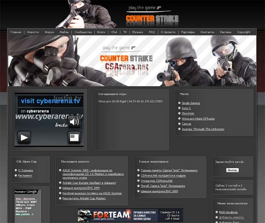Open Journey Through The Unknown movie link
This screenshot has width=265, height=223.
(203, 129)
